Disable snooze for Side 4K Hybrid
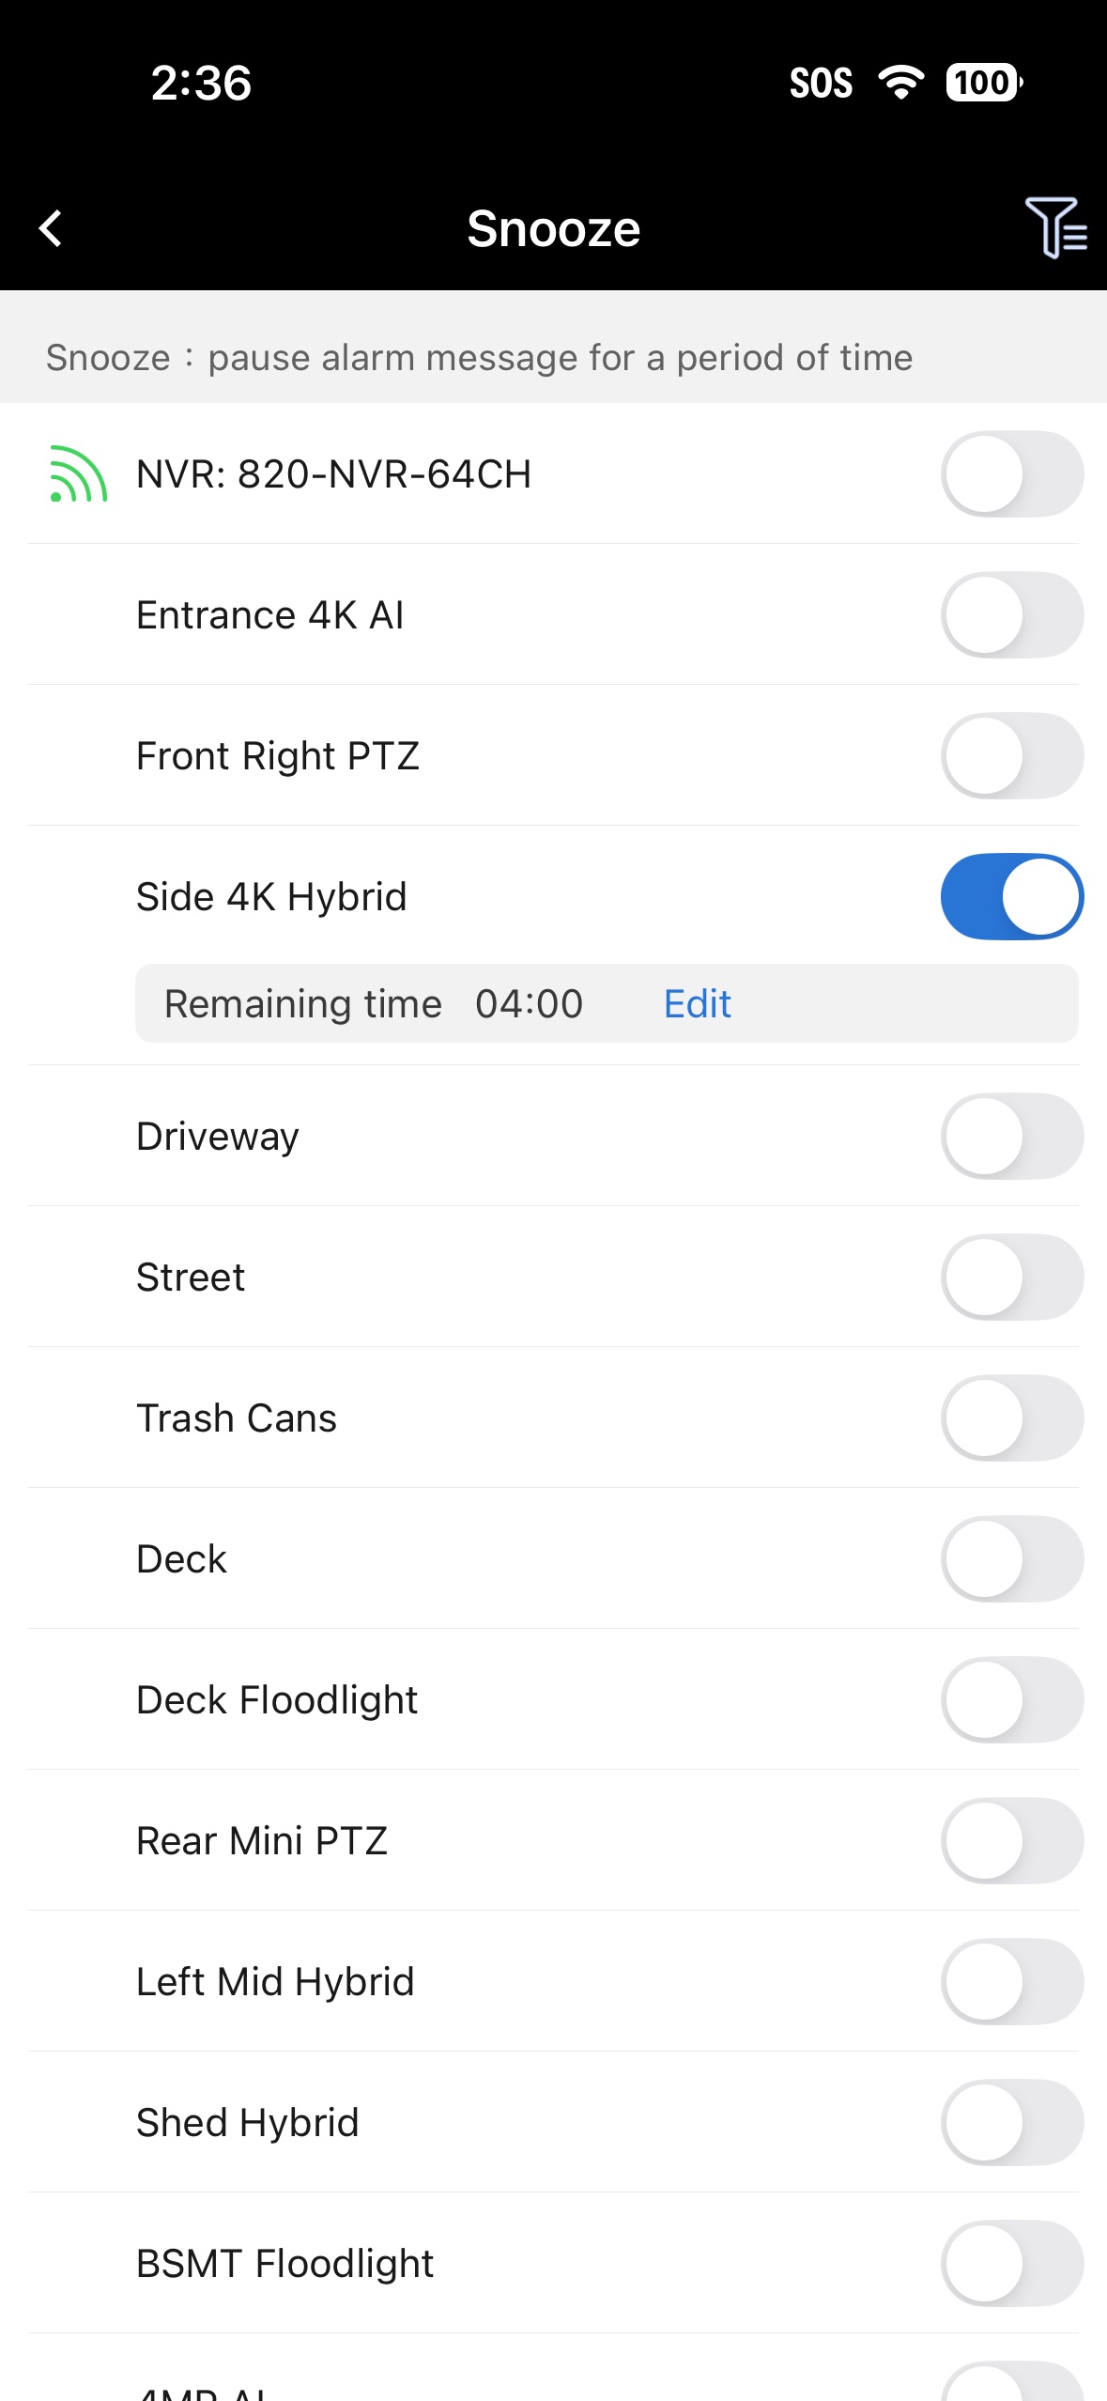Screen dimensions: 1107x2401 tap(1012, 897)
